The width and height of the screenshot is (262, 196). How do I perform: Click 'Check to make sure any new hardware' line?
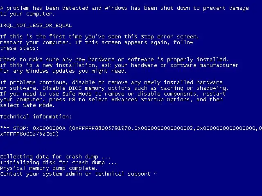pyautogui.click(x=114, y=60)
